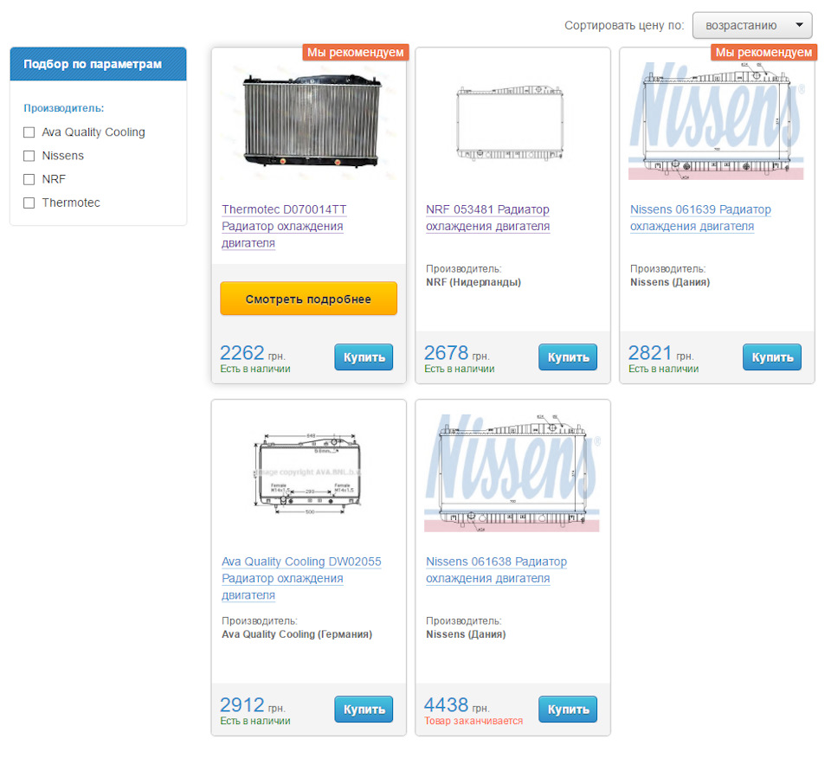831x758 pixels.
Task: Open Nissens 061638 radiator product link
Action: [496, 570]
